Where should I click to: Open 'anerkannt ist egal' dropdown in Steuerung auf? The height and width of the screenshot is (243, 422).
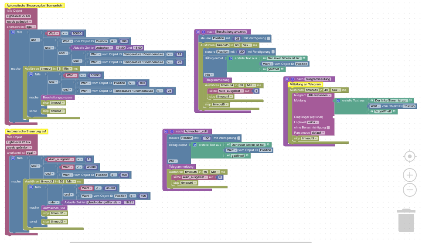tap(31, 153)
